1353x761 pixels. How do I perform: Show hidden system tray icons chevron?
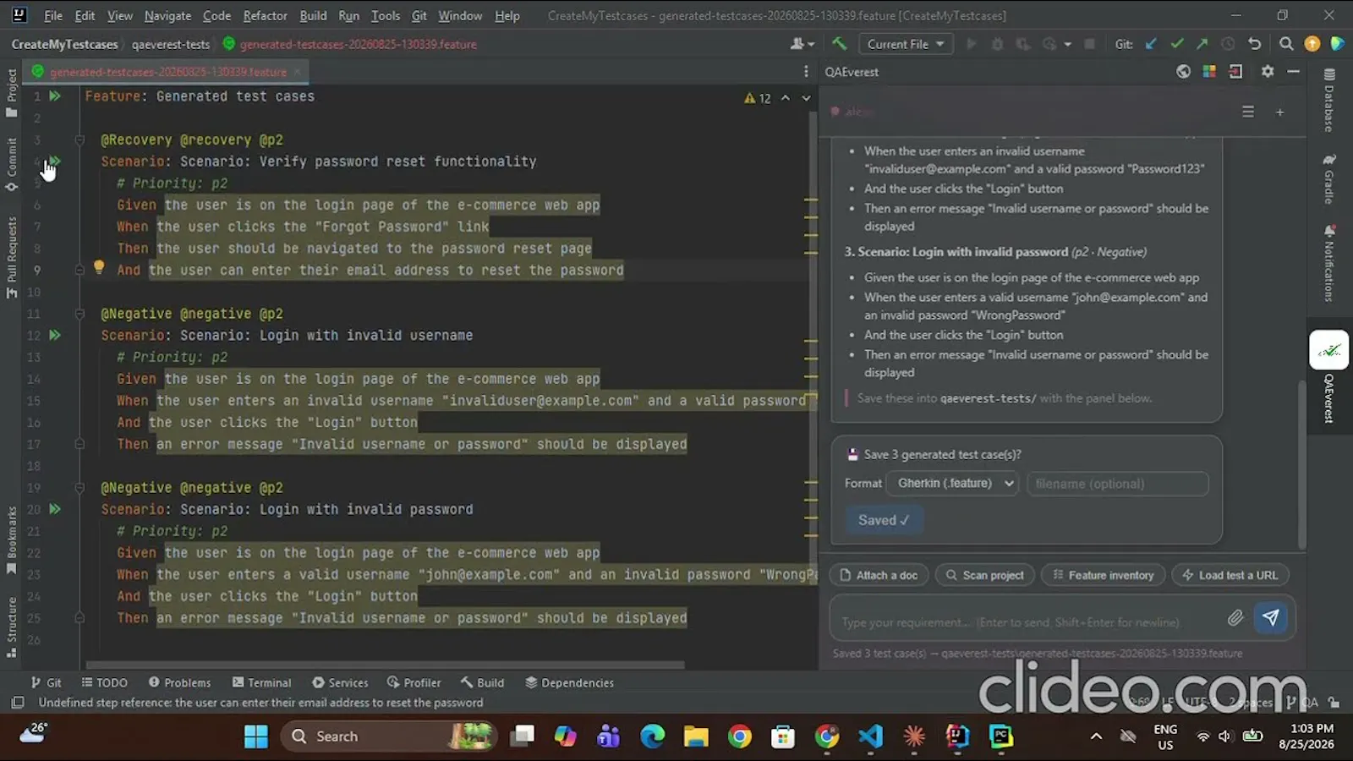tap(1096, 736)
